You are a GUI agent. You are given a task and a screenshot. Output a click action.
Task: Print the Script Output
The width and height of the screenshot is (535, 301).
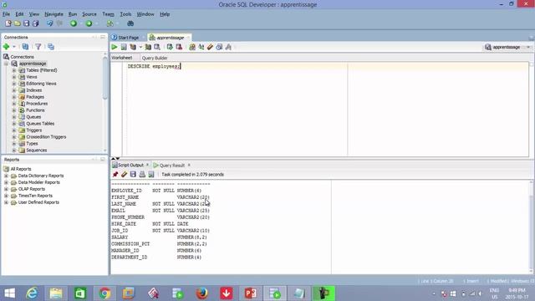tap(142, 175)
